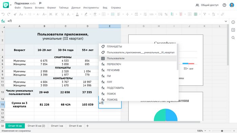Expand the highlighter color dropdown arrow
This screenshot has height=133, width=237.
[90, 14]
